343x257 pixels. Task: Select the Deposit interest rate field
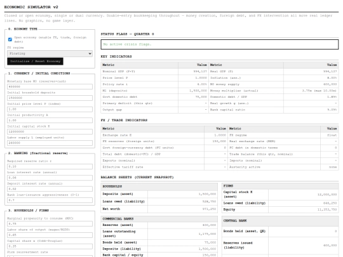tap(50, 189)
